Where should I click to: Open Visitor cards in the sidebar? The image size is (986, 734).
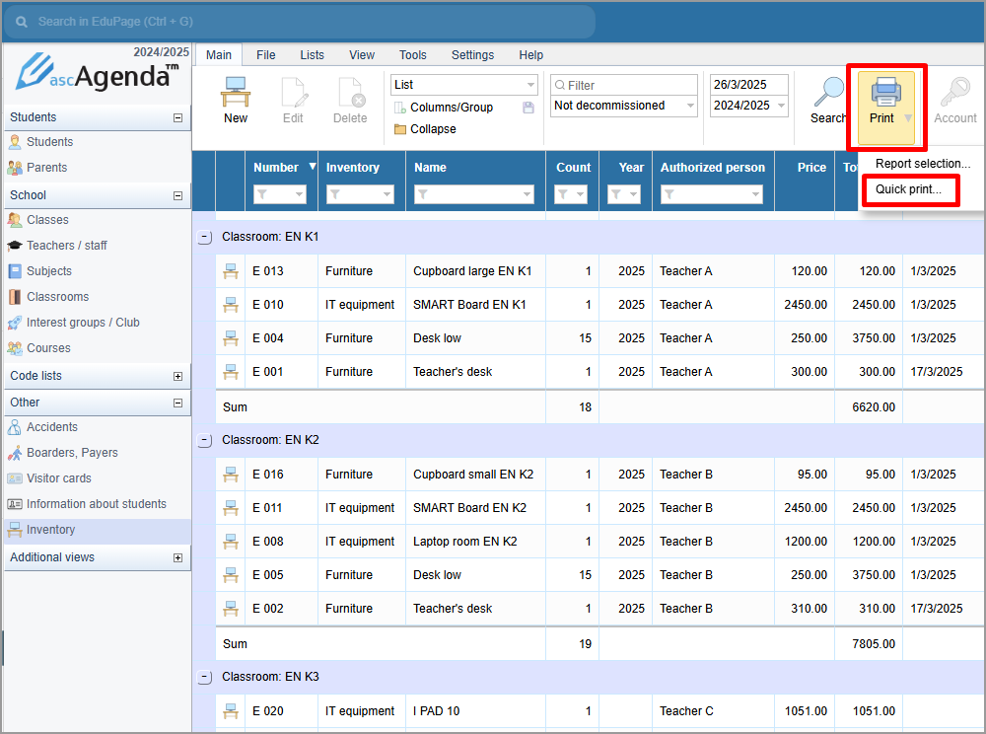tap(58, 478)
